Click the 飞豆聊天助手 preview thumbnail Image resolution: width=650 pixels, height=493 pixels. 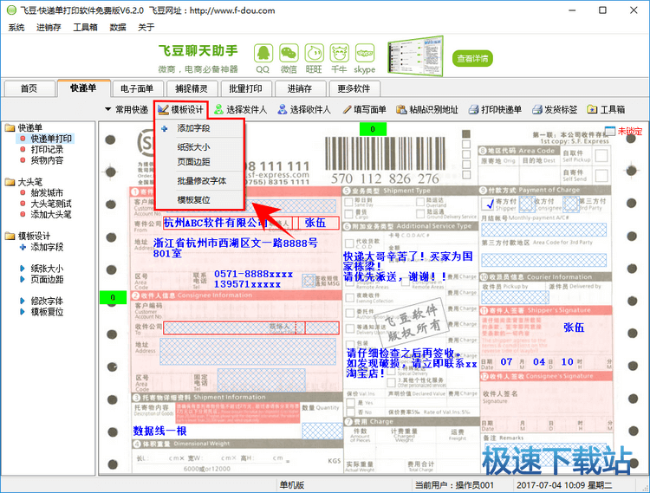pos(415,57)
